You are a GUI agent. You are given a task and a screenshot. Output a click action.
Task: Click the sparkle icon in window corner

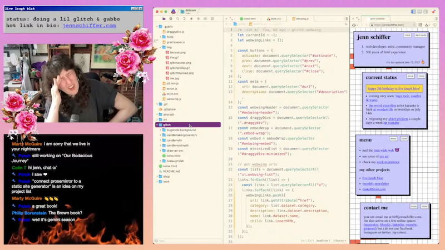click(x=433, y=12)
